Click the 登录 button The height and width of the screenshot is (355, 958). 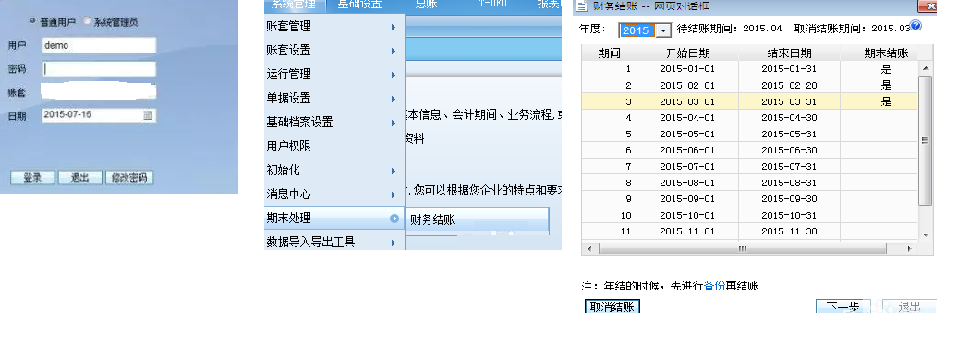pyautogui.click(x=32, y=177)
